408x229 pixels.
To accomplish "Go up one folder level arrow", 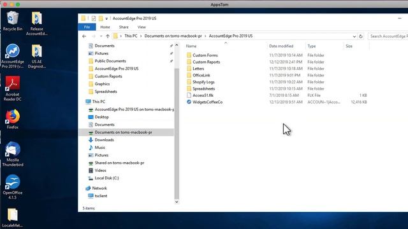I will coord(108,36).
